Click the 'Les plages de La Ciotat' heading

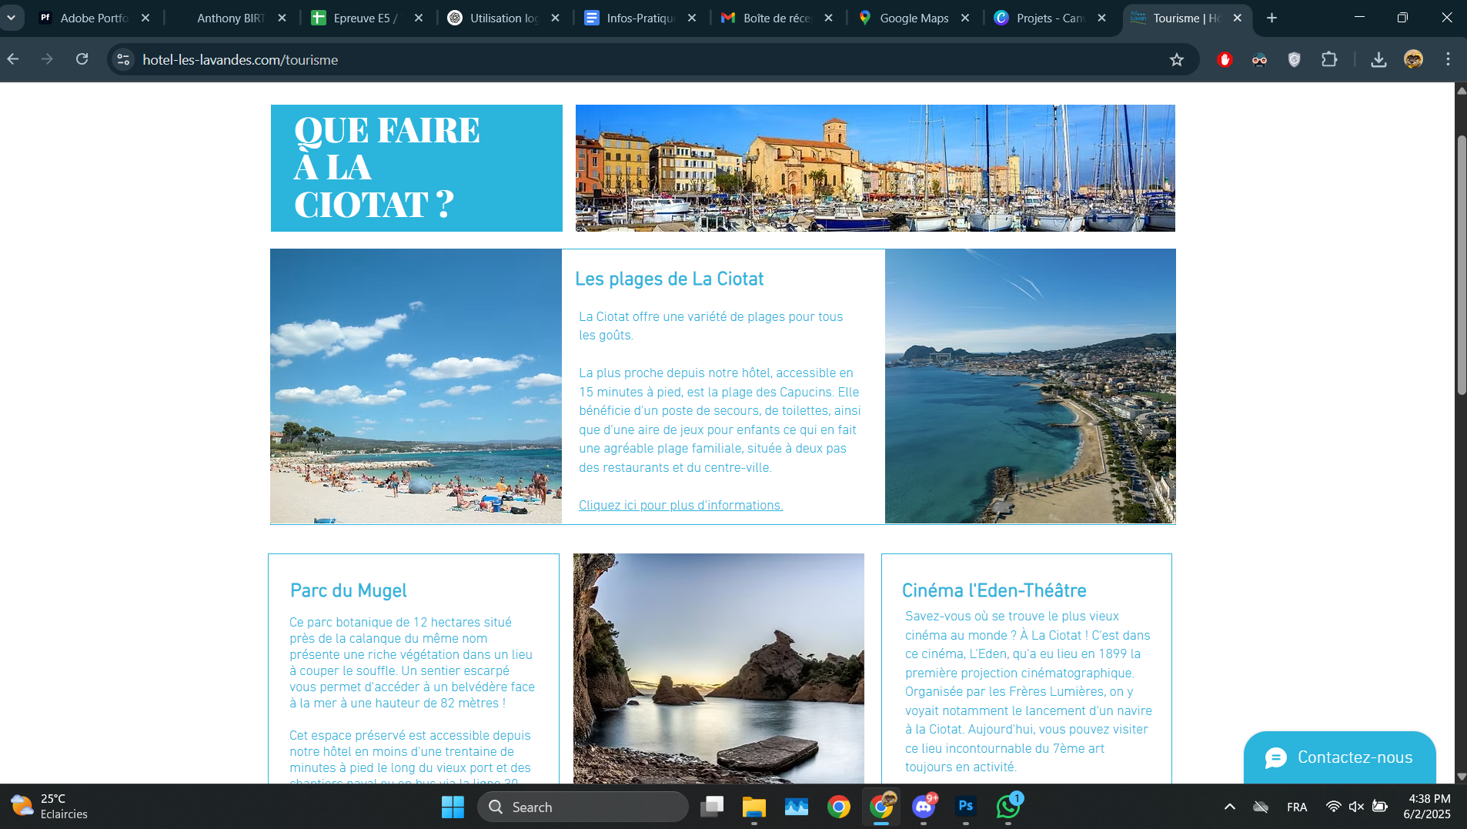[669, 279]
